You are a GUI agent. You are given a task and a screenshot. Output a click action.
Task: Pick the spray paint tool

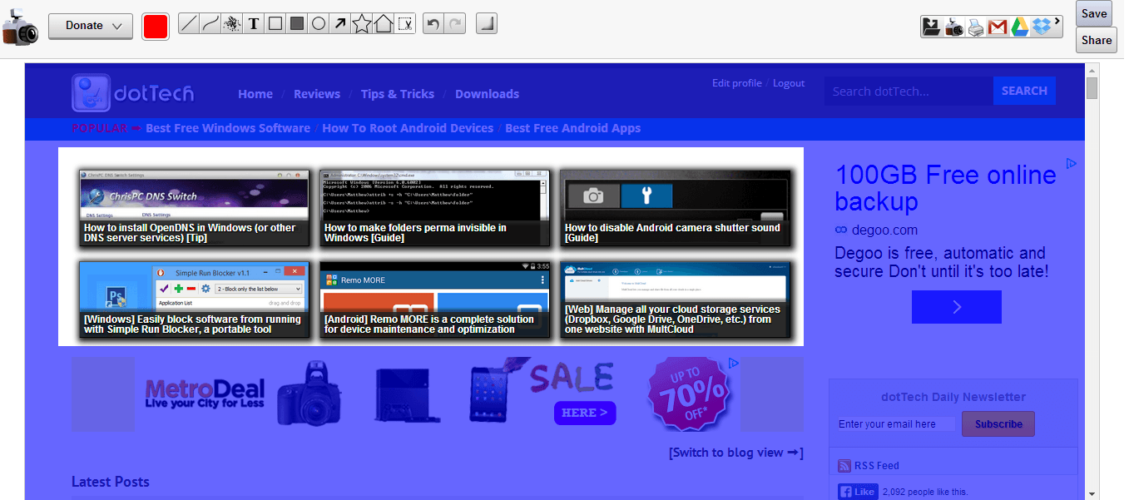point(232,25)
